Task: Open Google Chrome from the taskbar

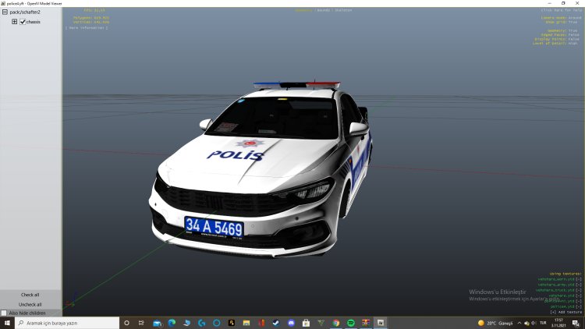Action: coord(335,323)
